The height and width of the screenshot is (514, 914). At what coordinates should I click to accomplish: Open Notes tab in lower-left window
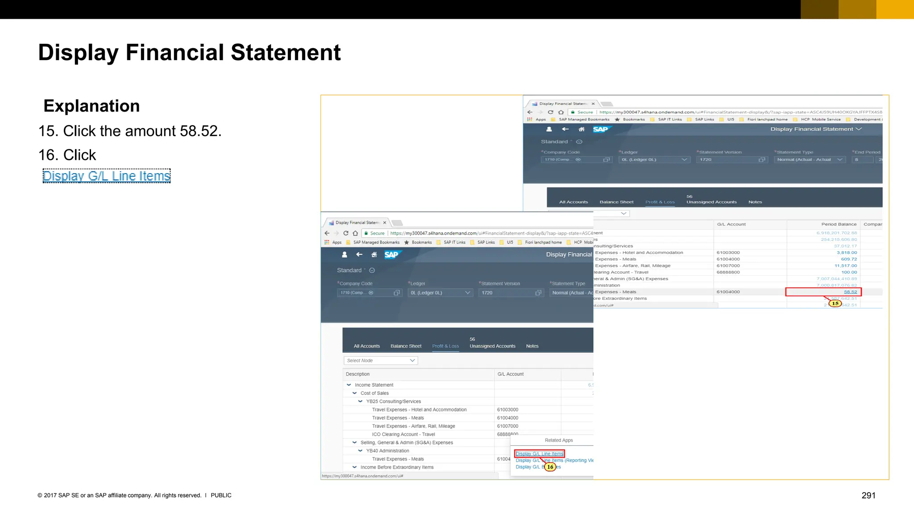[x=532, y=346]
